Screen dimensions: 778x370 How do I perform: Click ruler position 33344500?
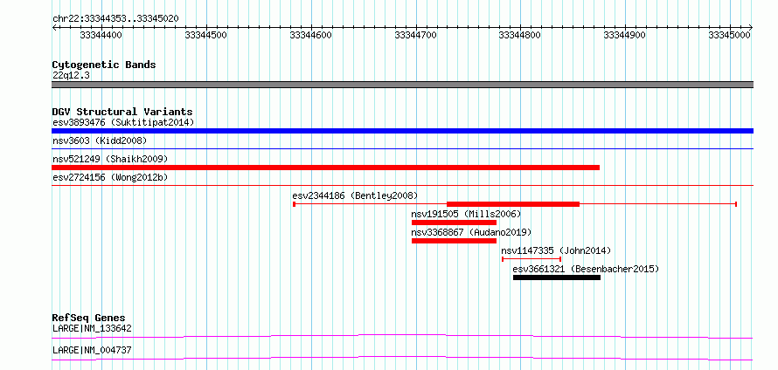click(206, 35)
